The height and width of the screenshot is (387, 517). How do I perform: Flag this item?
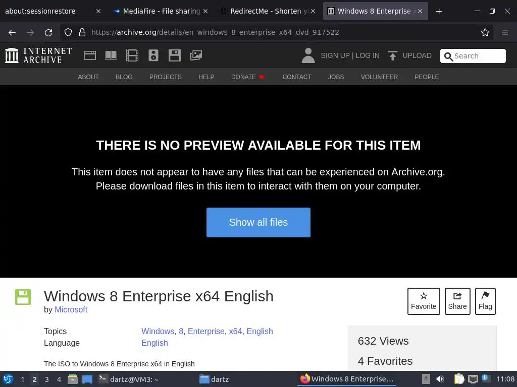[x=485, y=301]
